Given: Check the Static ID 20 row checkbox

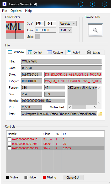Looking at the screenshot, I should 9,144.
